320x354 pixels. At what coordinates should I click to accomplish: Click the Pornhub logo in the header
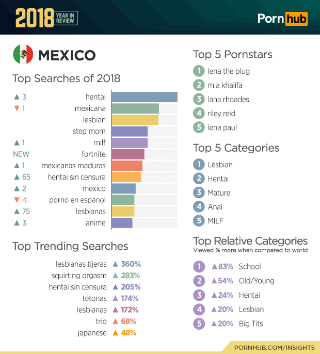(282, 19)
